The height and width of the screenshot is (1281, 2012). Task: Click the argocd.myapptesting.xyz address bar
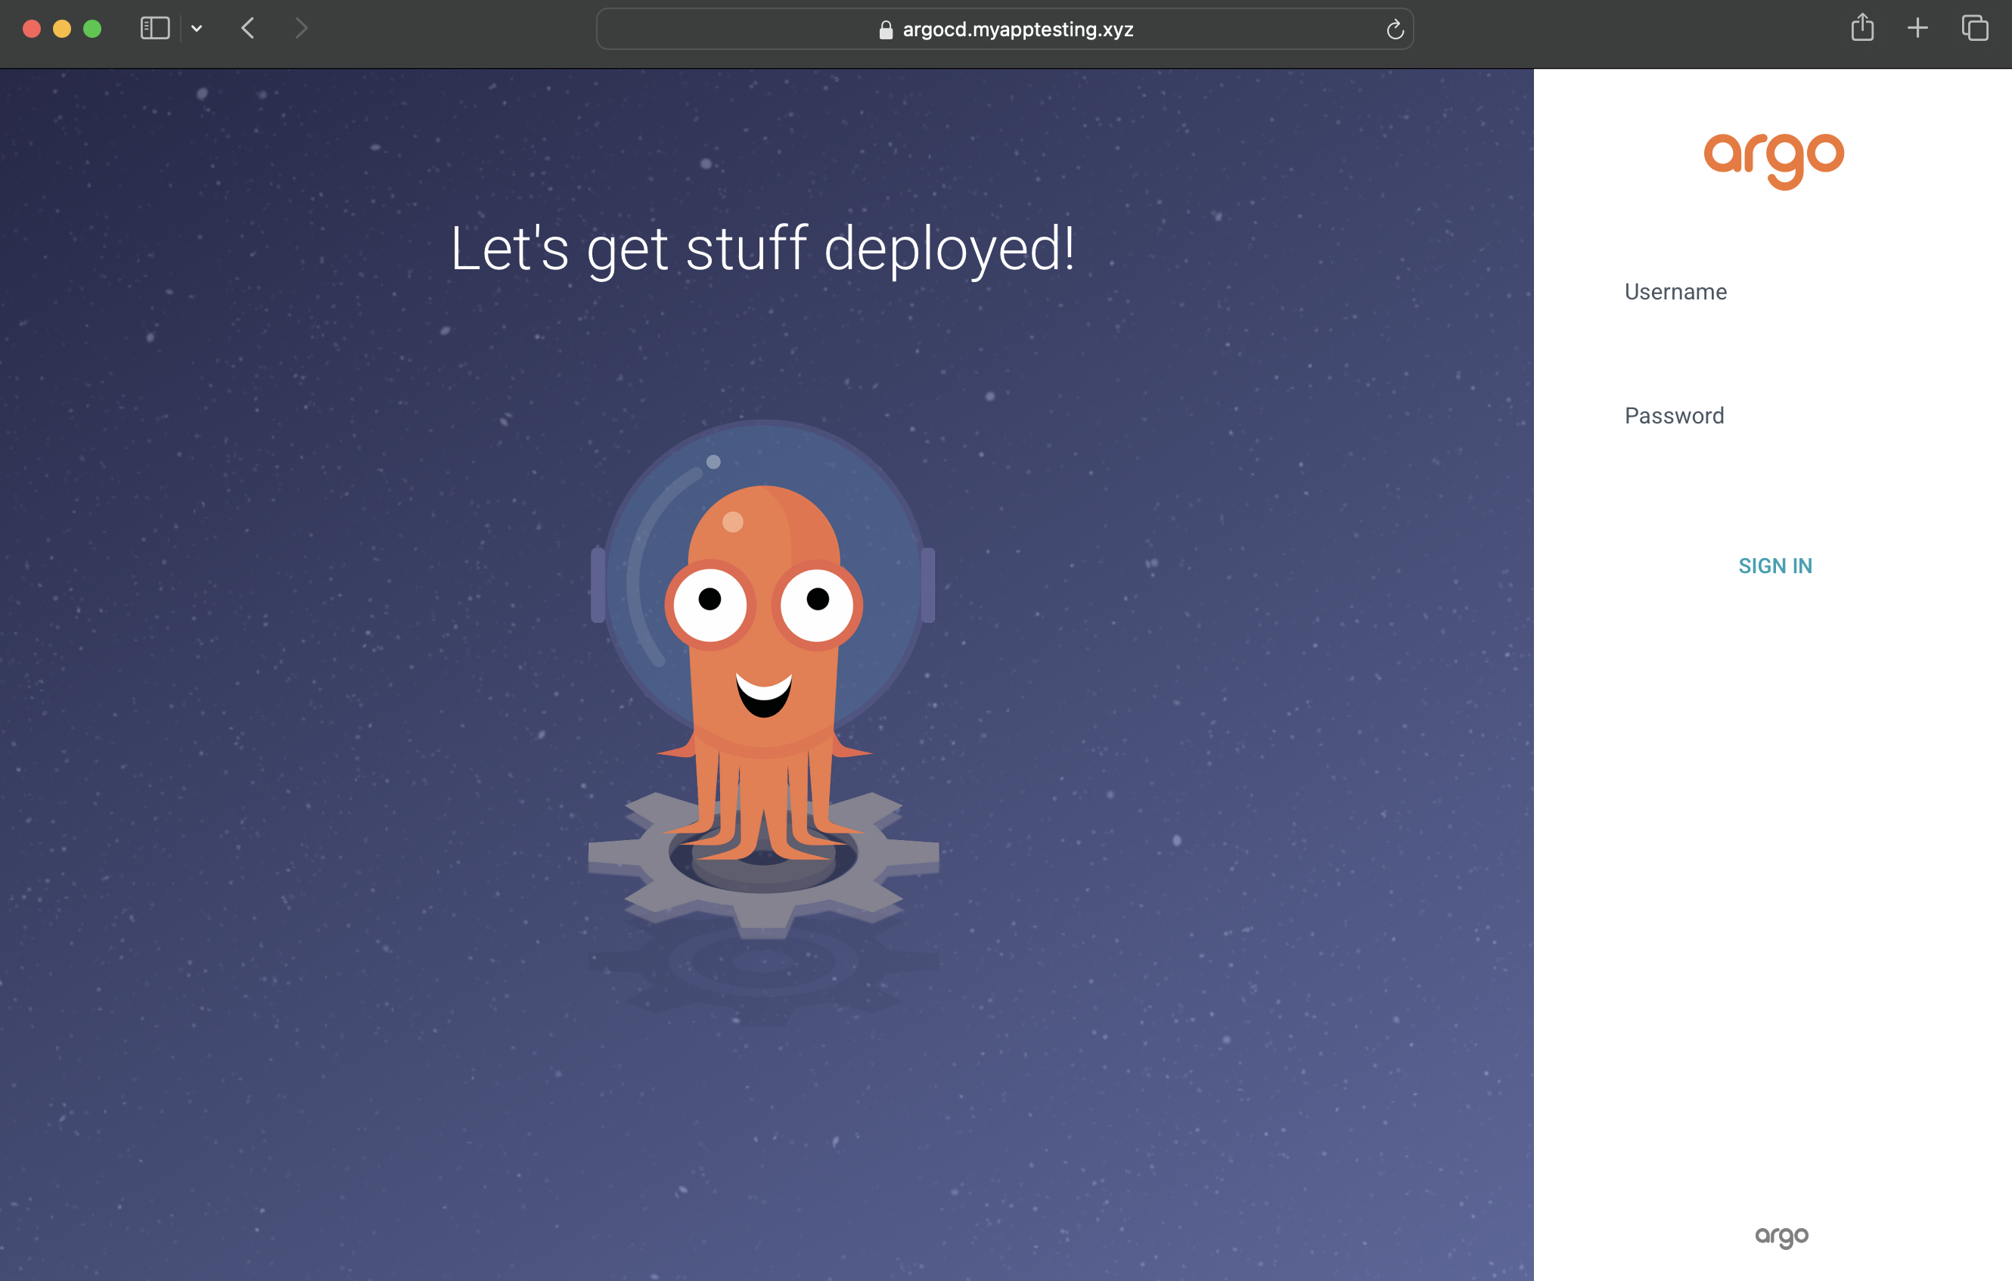(x=1017, y=30)
